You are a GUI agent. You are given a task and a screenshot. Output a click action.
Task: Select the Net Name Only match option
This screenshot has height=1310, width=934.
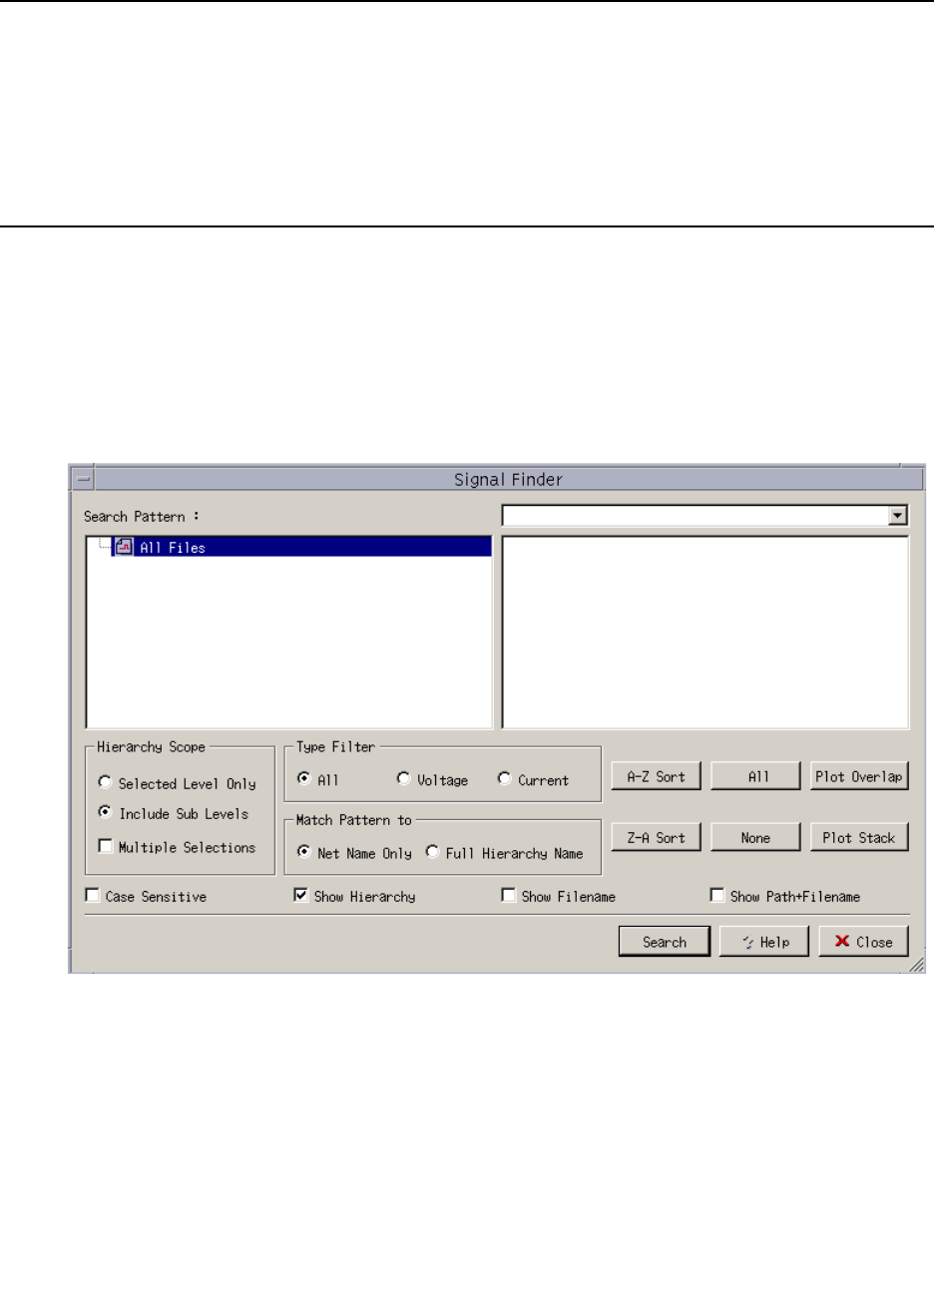pos(304,852)
